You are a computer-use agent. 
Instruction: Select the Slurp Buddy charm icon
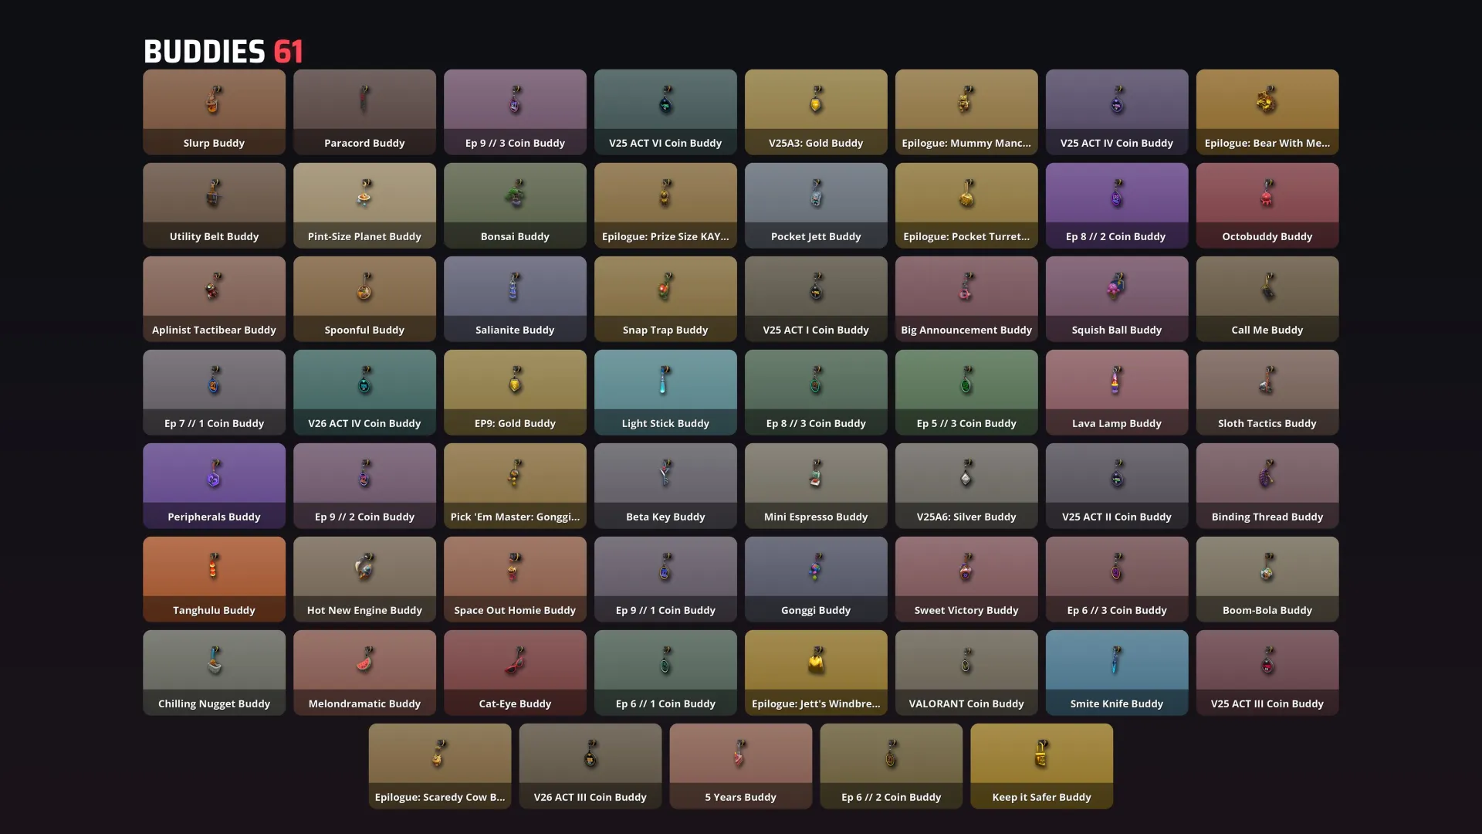point(214,100)
